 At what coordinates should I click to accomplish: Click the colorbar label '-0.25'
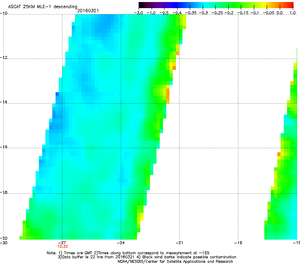[217, 13]
